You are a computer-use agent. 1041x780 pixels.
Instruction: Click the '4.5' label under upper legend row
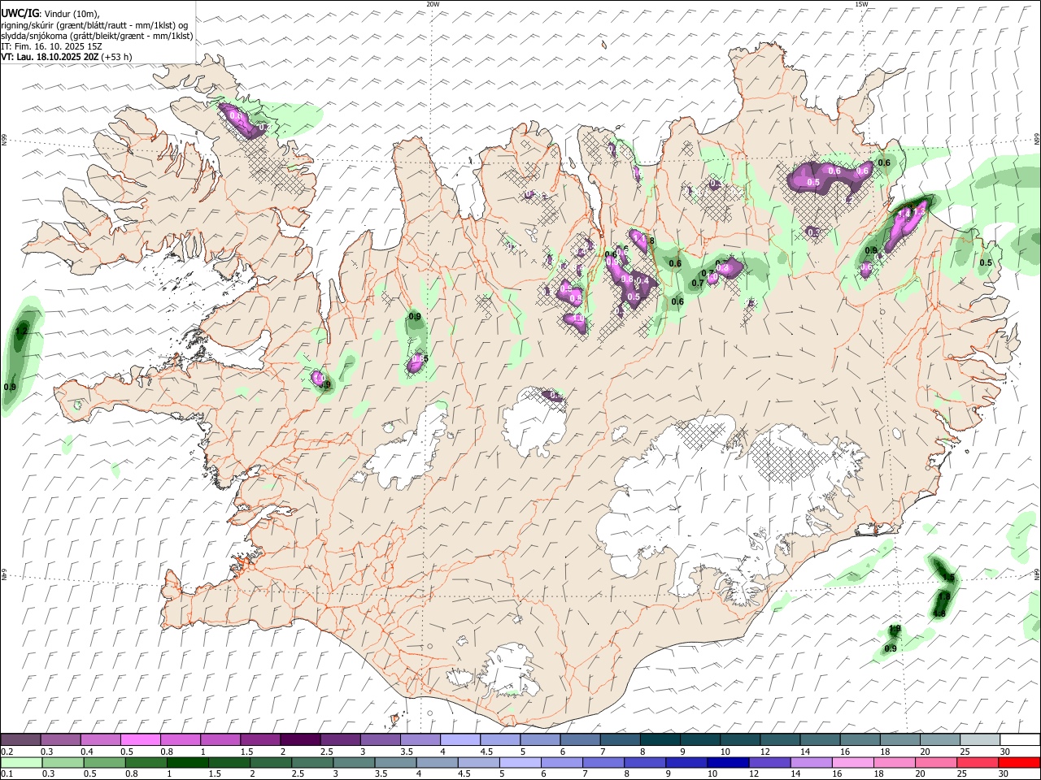point(486,752)
